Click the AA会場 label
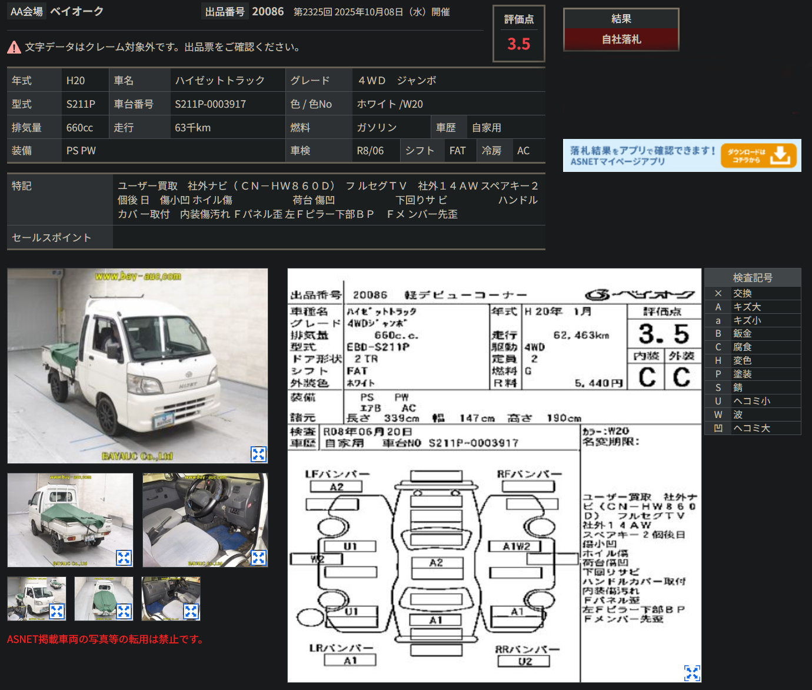Screen dimensions: 812x690 pos(26,12)
